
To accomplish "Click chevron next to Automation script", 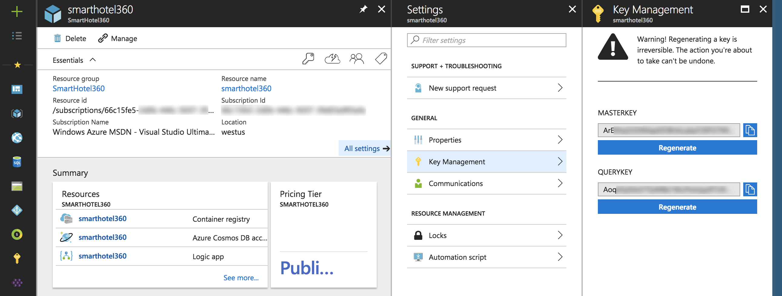I will click(560, 257).
